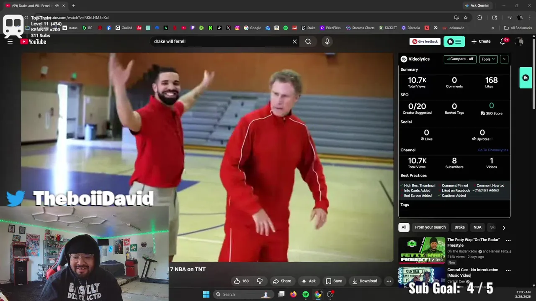The height and width of the screenshot is (301, 536).
Task: Open the Spotify bookmark icon
Action: pyautogui.click(x=286, y=28)
